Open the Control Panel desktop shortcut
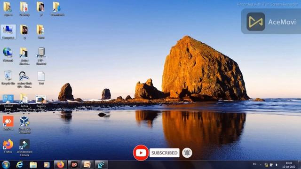 coord(8,102)
